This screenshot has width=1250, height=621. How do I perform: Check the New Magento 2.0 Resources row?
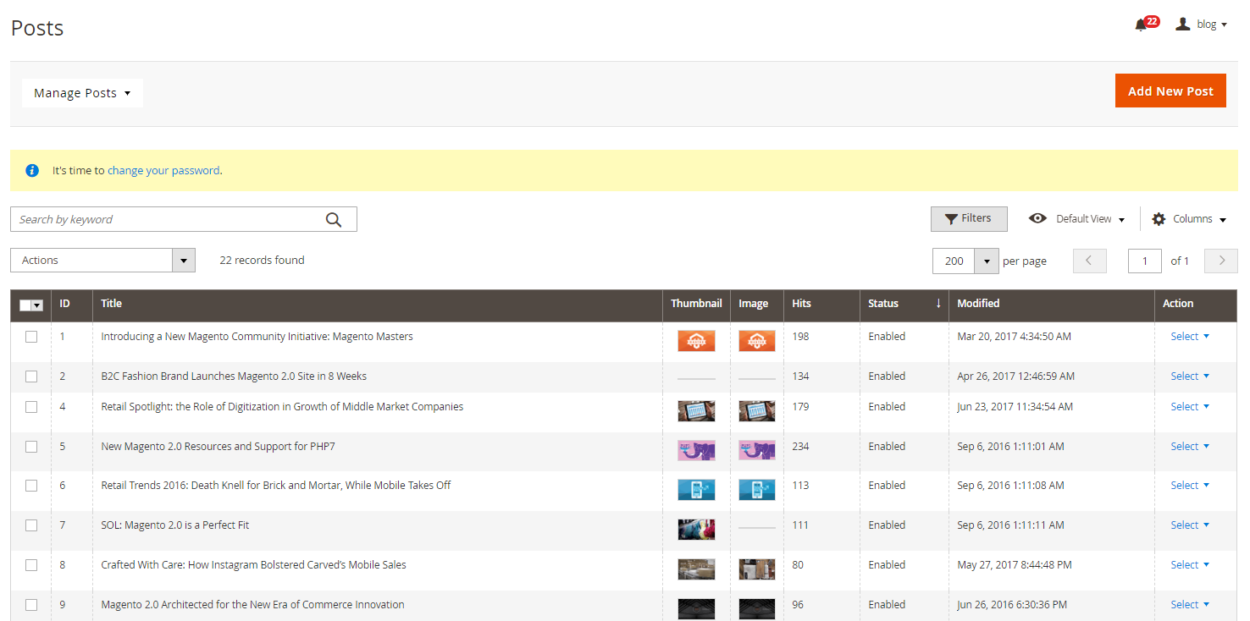click(x=31, y=447)
